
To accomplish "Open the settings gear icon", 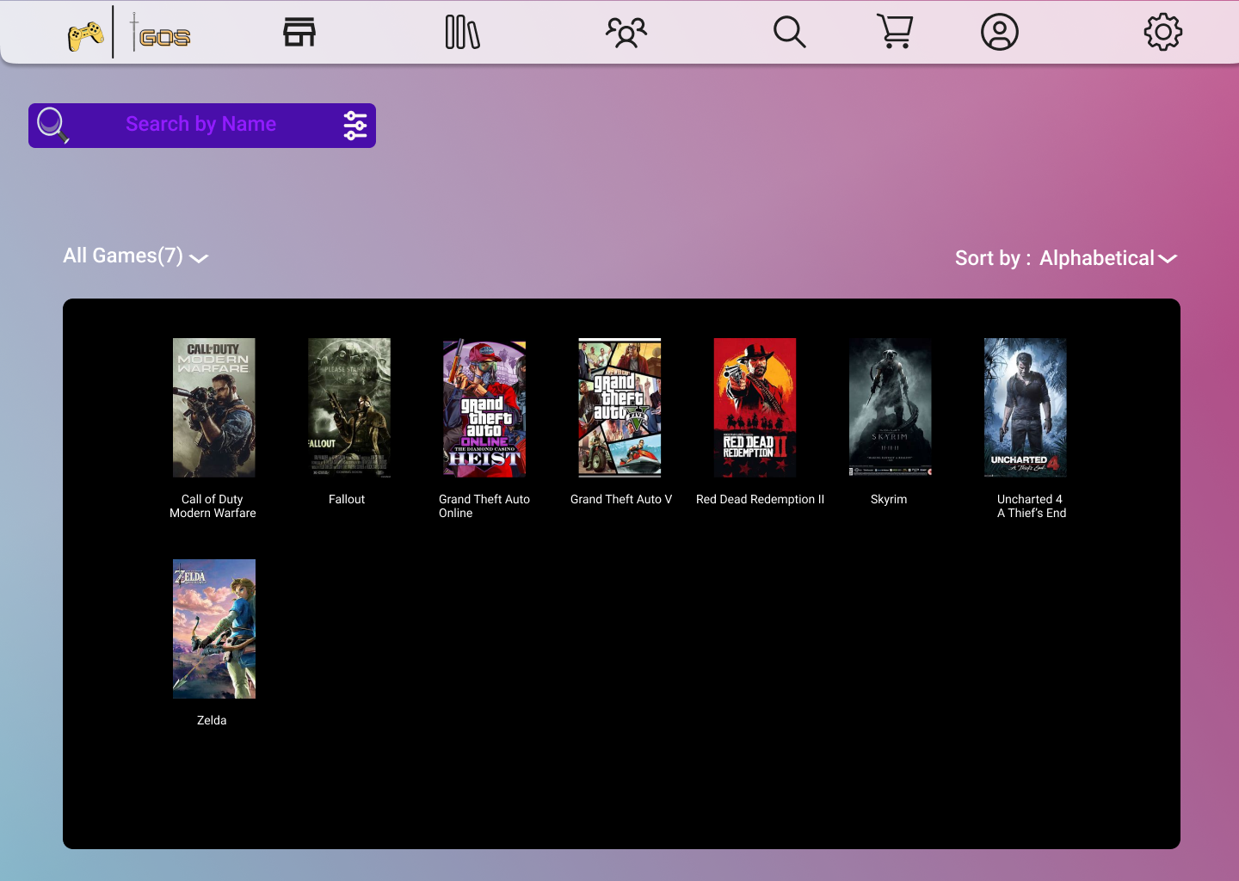I will coord(1163,32).
